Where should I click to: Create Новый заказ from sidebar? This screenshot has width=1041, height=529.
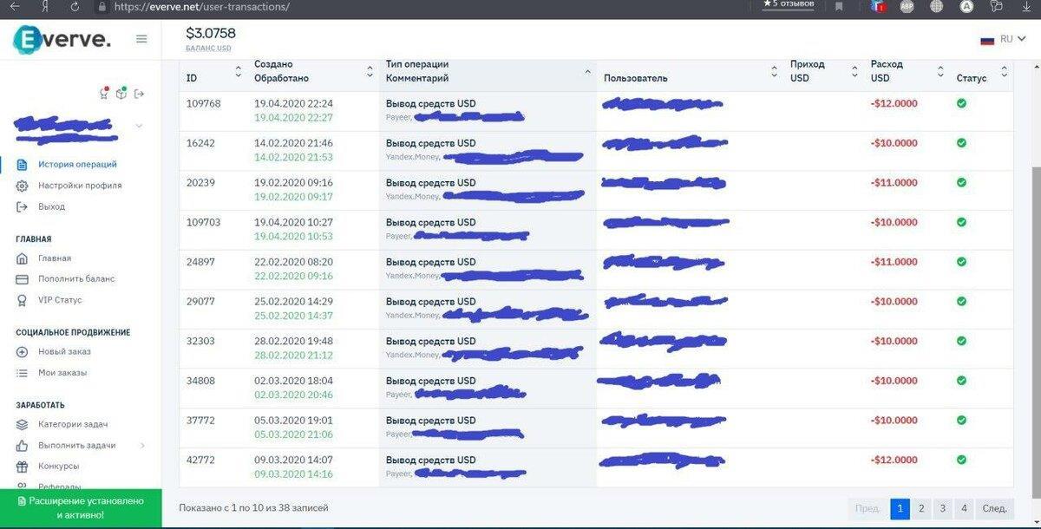(x=64, y=352)
